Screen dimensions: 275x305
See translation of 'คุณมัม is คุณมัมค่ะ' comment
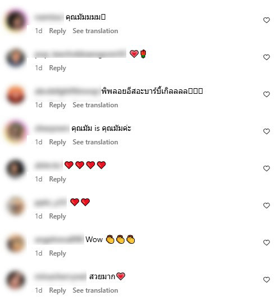[95, 142]
